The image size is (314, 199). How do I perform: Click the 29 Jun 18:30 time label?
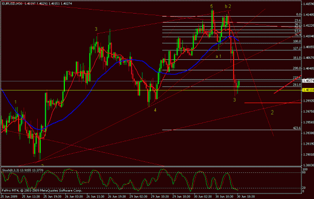[x=181, y=196]
